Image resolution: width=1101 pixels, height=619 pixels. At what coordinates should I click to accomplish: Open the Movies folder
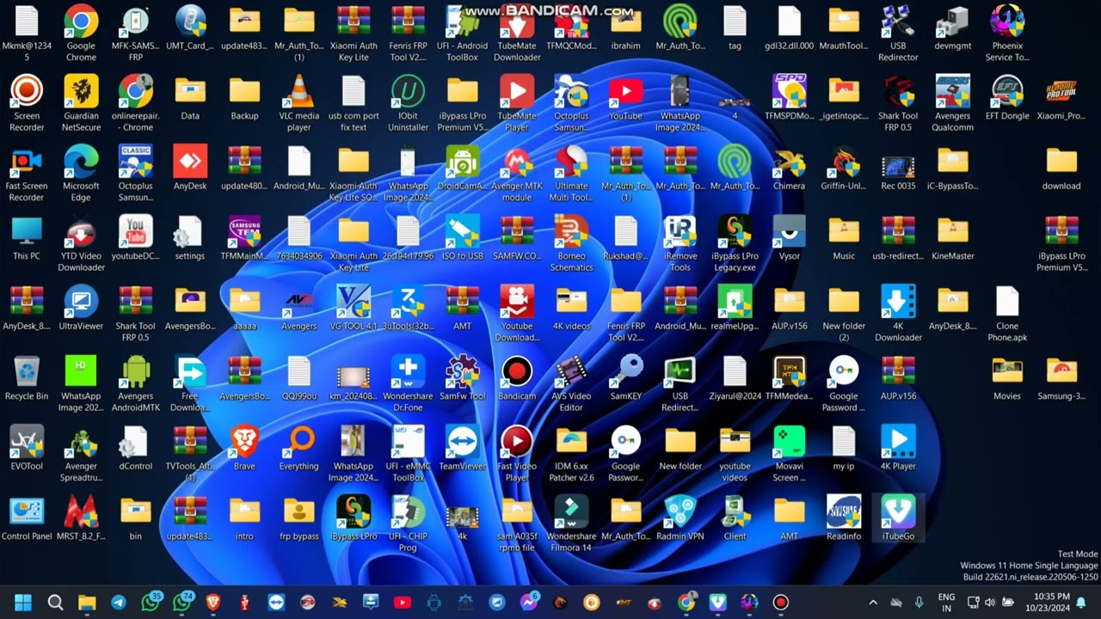tap(1006, 379)
